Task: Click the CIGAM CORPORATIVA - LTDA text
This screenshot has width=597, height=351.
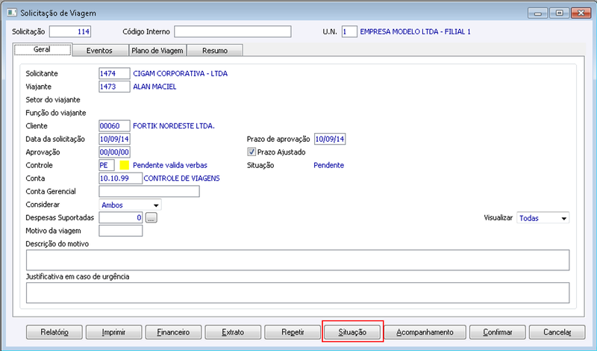Action: click(x=180, y=73)
